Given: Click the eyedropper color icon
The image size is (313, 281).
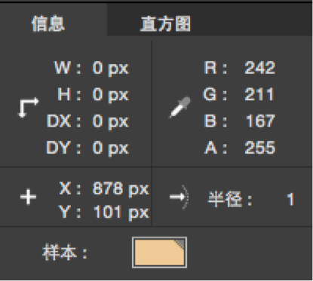Looking at the screenshot, I should click(180, 107).
